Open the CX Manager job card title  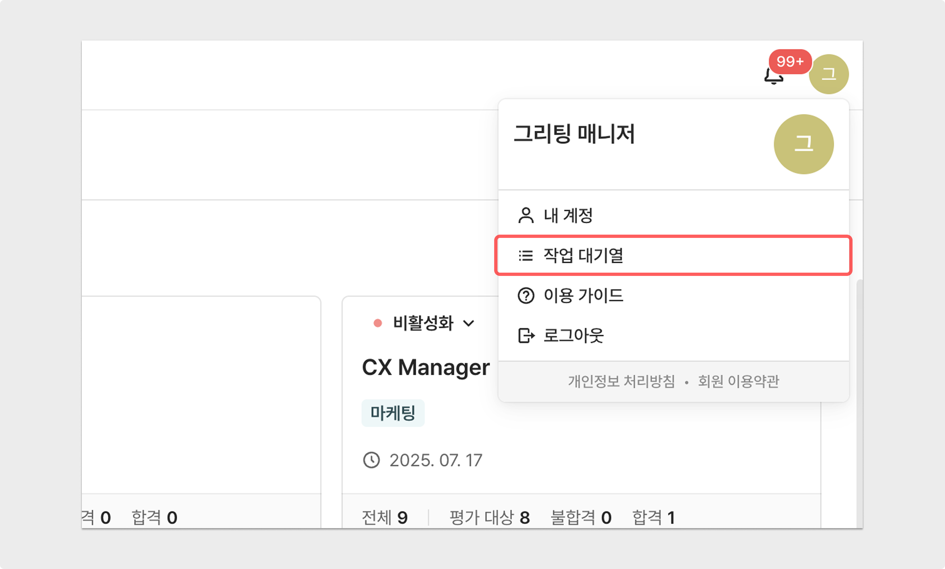pos(425,367)
